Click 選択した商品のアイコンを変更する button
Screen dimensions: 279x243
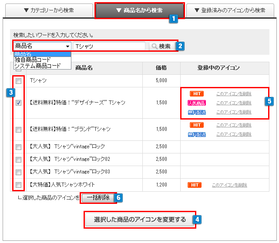pos(140,220)
